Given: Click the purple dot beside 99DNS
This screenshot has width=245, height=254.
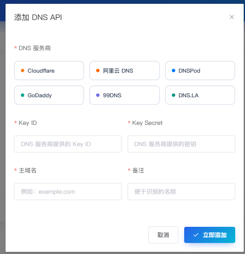Looking at the screenshot, I should (x=98, y=95).
